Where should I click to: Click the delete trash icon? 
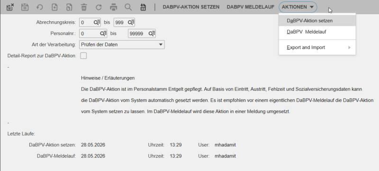point(84,7)
